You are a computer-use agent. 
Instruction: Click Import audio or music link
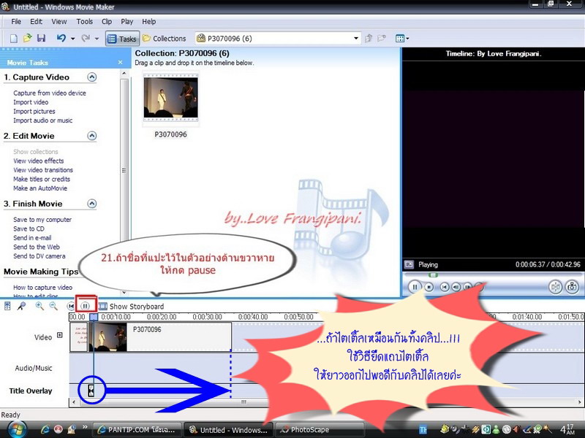[43, 120]
